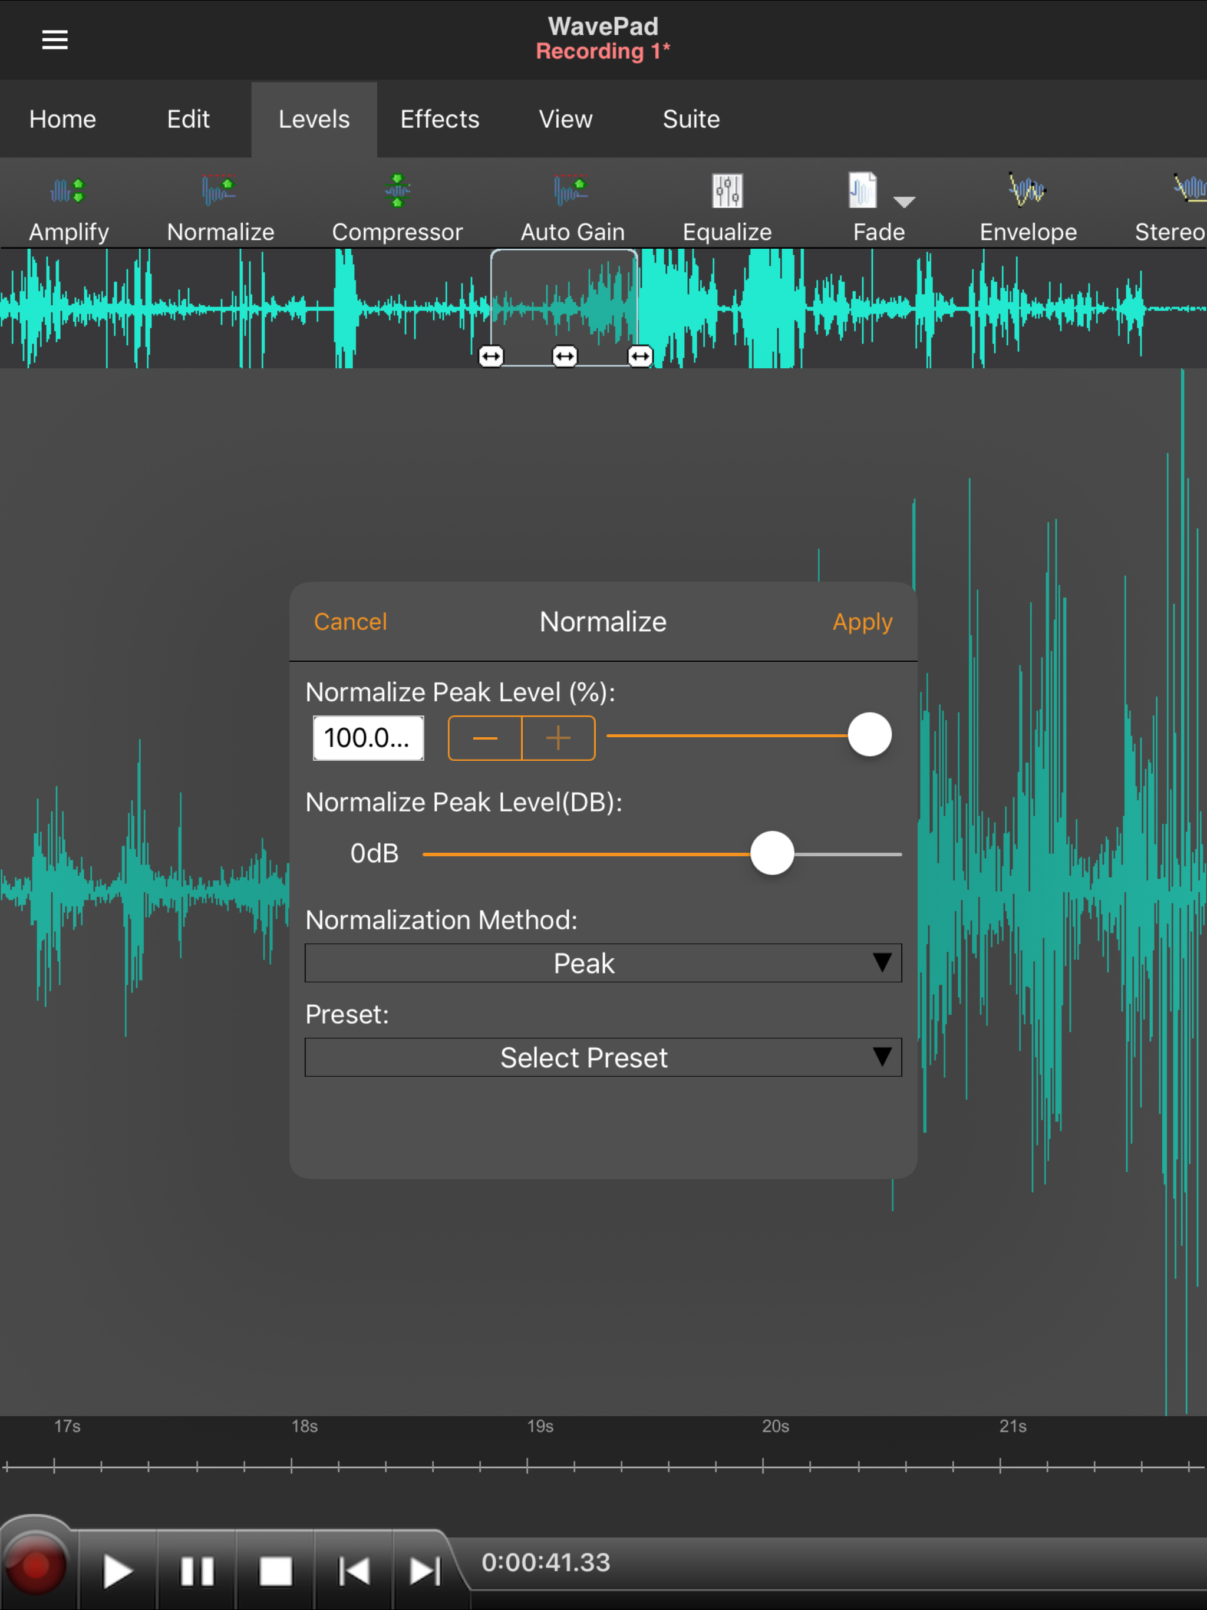This screenshot has width=1207, height=1610.
Task: Open the Suite tab
Action: (x=691, y=120)
